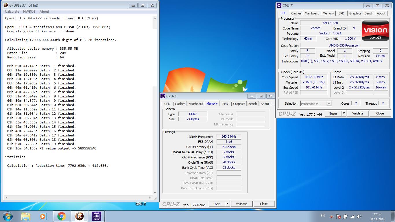Click GPUPI horizontal scrollbar right arrow

[150, 198]
